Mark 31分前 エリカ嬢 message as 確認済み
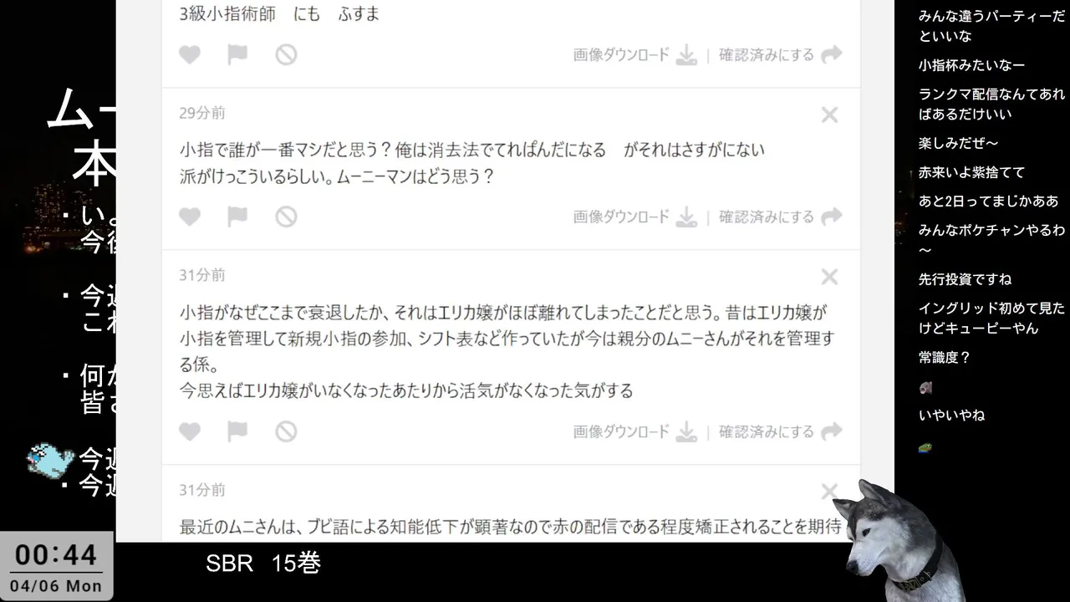The height and width of the screenshot is (602, 1070). pyautogui.click(x=780, y=431)
